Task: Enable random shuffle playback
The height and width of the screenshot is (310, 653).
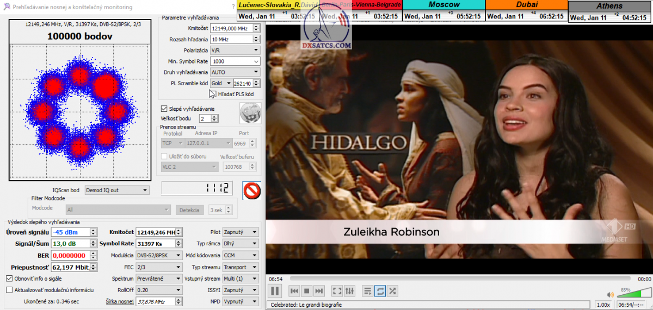Action: pyautogui.click(x=392, y=291)
